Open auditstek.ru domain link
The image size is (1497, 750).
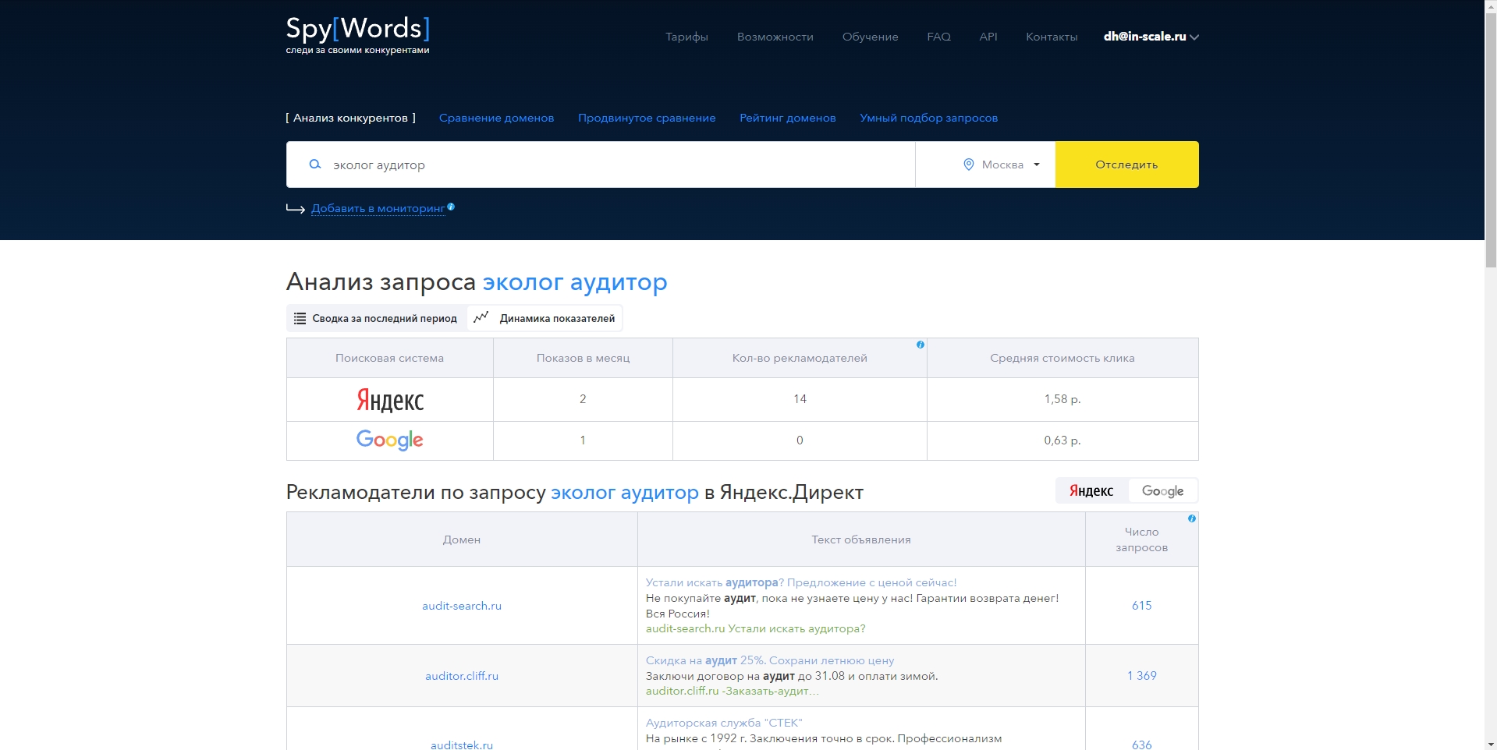coord(462,745)
